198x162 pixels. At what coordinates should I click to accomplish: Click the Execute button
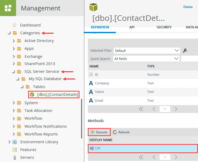pos(99,132)
